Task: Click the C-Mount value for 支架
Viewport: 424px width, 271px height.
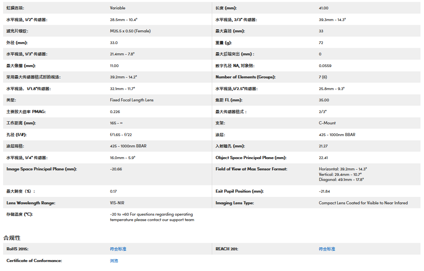Action: pyautogui.click(x=327, y=123)
